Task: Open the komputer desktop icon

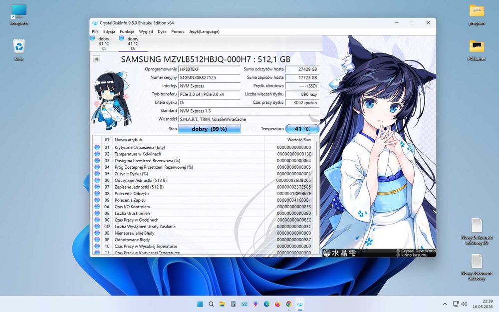Action: tap(19, 15)
